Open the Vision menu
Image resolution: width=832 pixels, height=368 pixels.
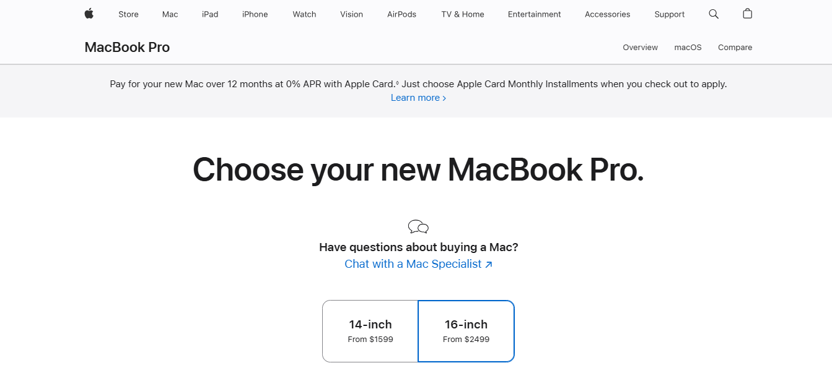(x=351, y=14)
